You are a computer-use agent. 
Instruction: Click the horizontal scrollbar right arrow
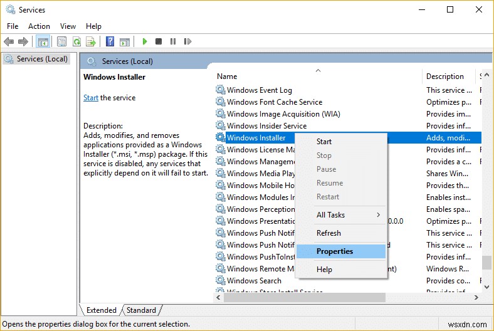click(x=476, y=297)
